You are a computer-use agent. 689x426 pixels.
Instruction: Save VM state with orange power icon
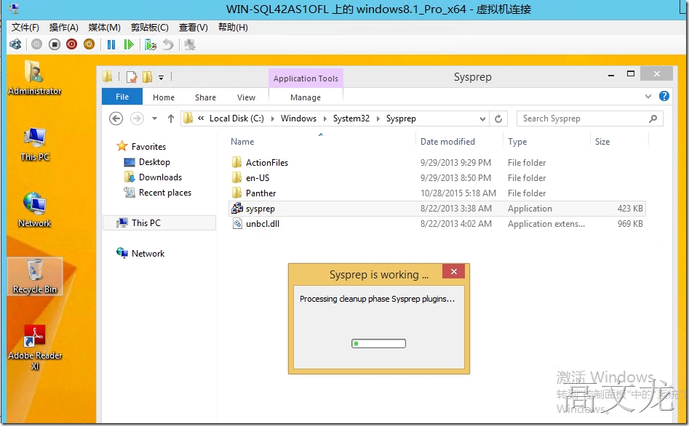pyautogui.click(x=89, y=44)
